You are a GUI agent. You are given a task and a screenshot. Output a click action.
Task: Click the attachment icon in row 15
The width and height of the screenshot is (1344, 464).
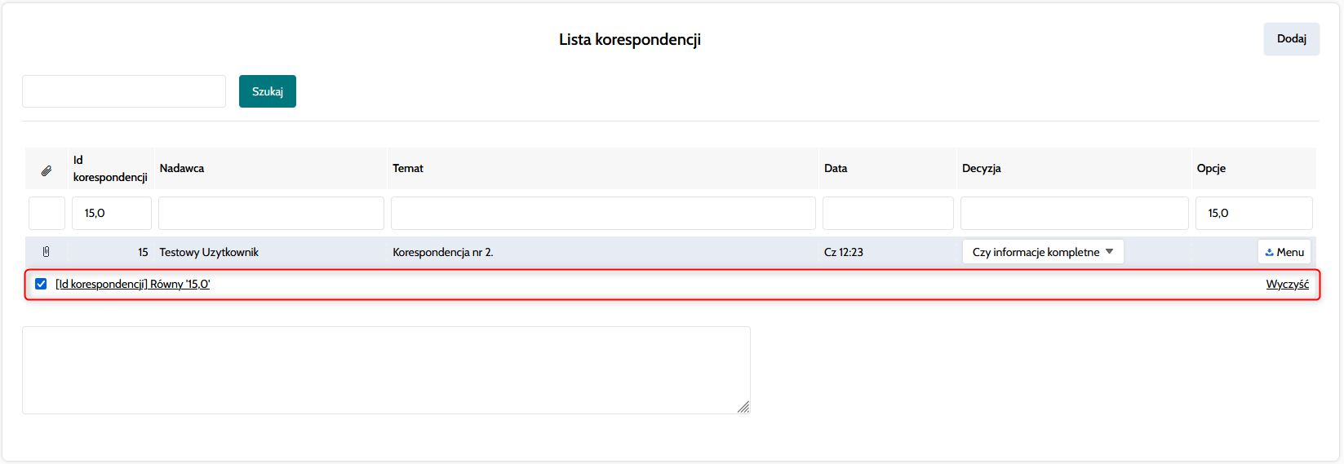[46, 252]
